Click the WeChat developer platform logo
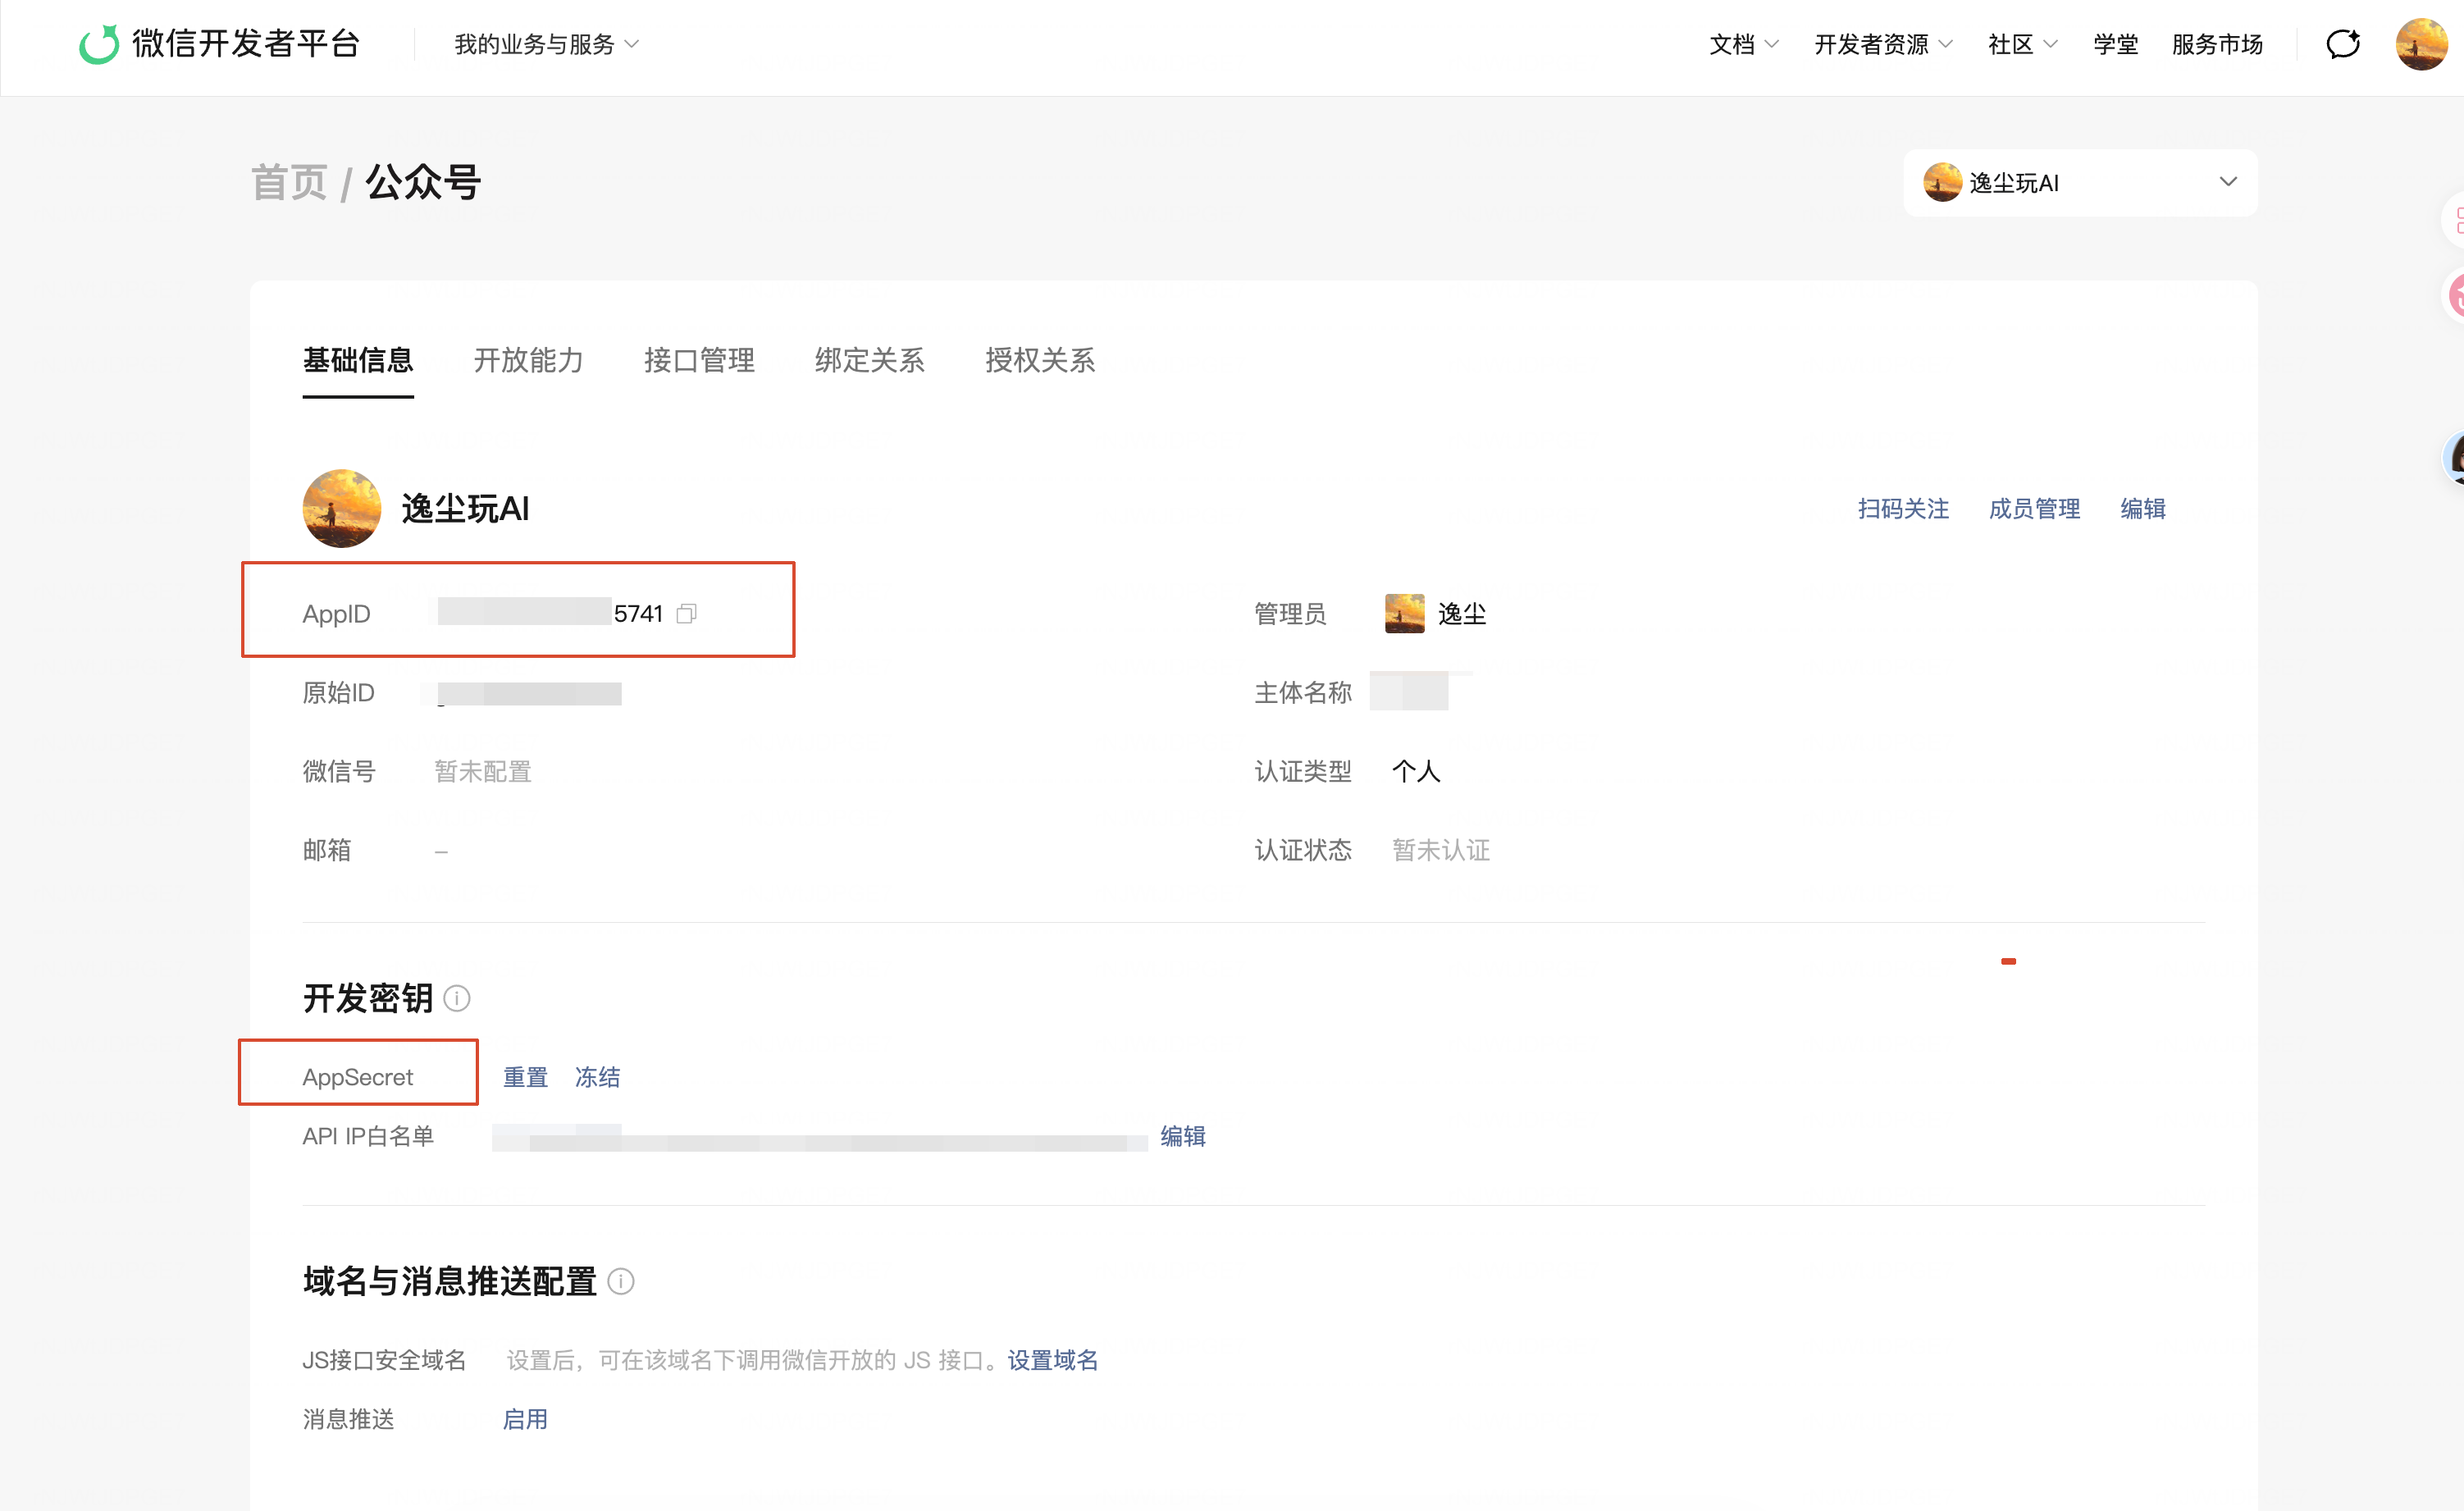The width and height of the screenshot is (2464, 1511). [x=220, y=44]
